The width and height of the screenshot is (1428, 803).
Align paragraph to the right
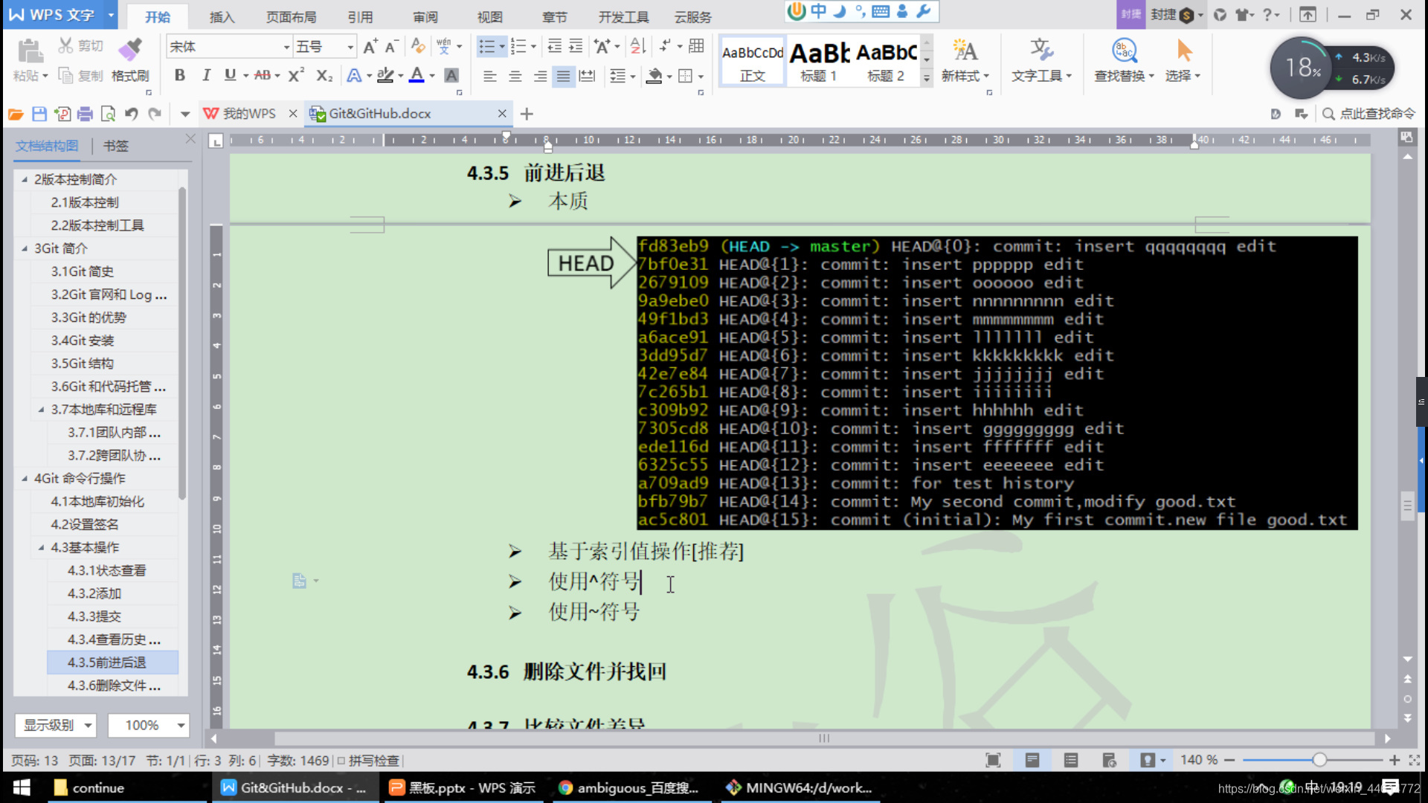click(x=540, y=76)
